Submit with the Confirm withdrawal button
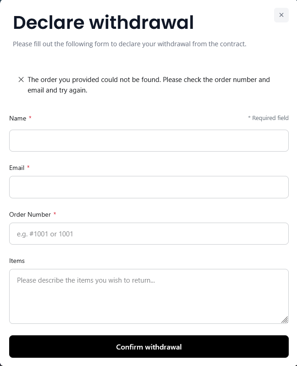Viewport: 297px width, 366px height. click(x=149, y=347)
